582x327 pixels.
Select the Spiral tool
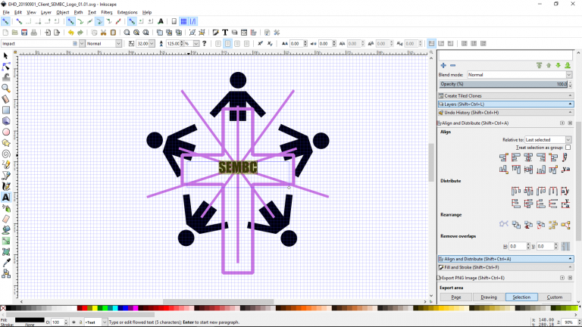point(5,154)
